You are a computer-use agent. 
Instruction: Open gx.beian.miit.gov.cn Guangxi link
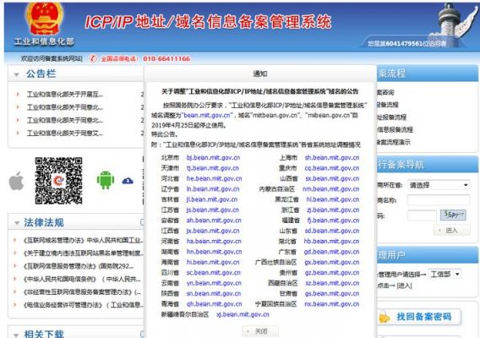click(332, 262)
